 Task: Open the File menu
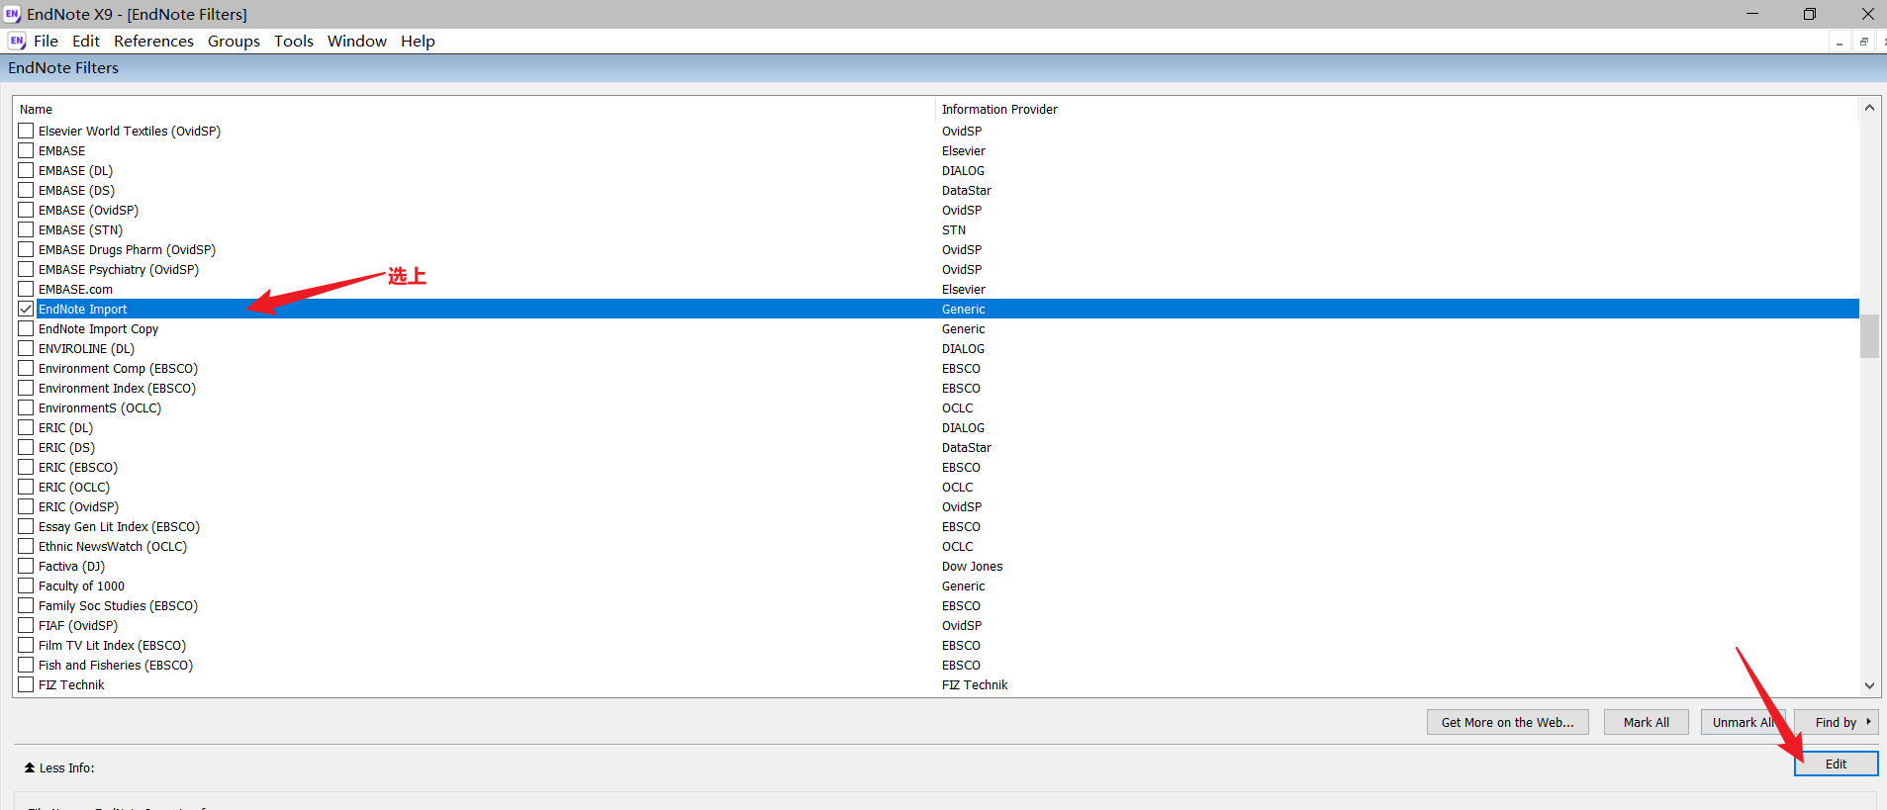(46, 41)
